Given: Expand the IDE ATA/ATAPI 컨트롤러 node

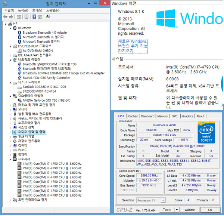Looking at the screenshot, I should tap(10, 55).
